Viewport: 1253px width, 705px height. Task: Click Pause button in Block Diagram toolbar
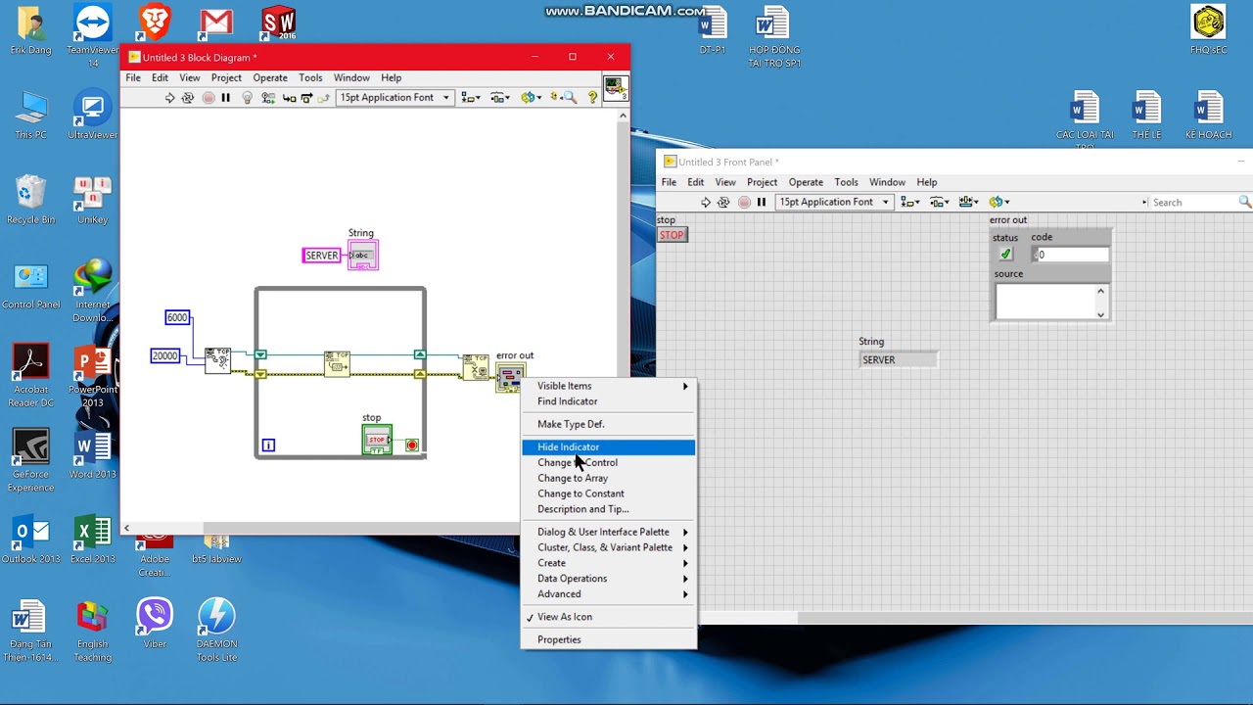click(x=226, y=98)
